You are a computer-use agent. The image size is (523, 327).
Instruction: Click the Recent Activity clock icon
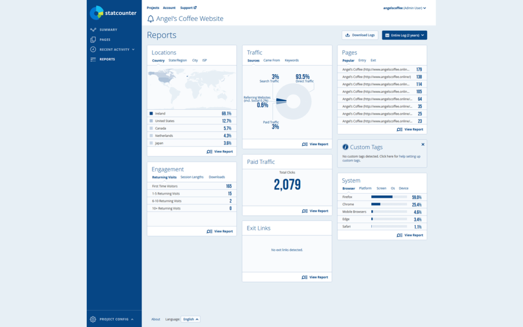(93, 50)
